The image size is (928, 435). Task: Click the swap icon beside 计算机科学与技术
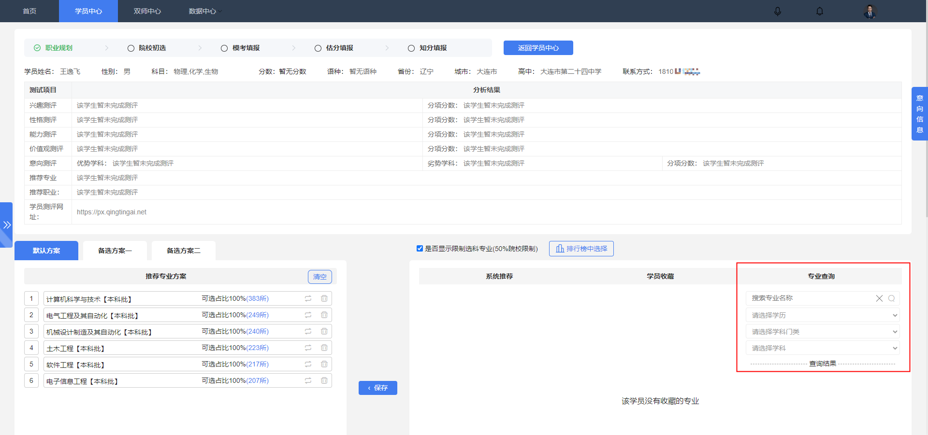(x=308, y=298)
